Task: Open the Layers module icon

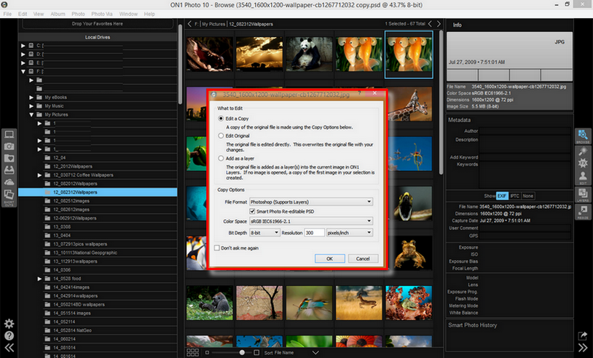Action: 583,193
